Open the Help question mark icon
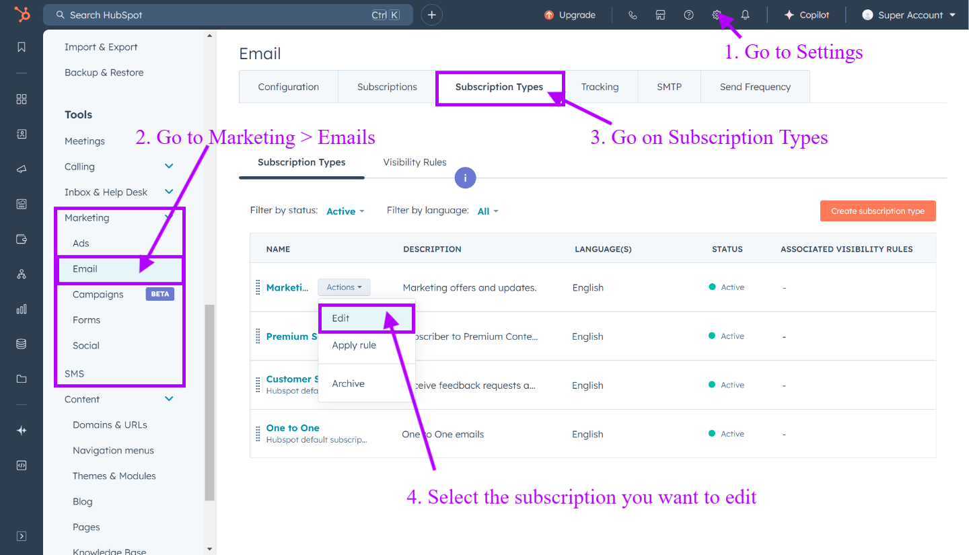The image size is (969, 555). (x=688, y=15)
